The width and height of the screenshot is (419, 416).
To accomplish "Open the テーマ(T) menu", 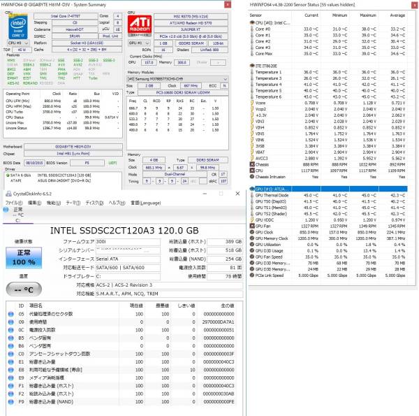I will click(x=73, y=203).
